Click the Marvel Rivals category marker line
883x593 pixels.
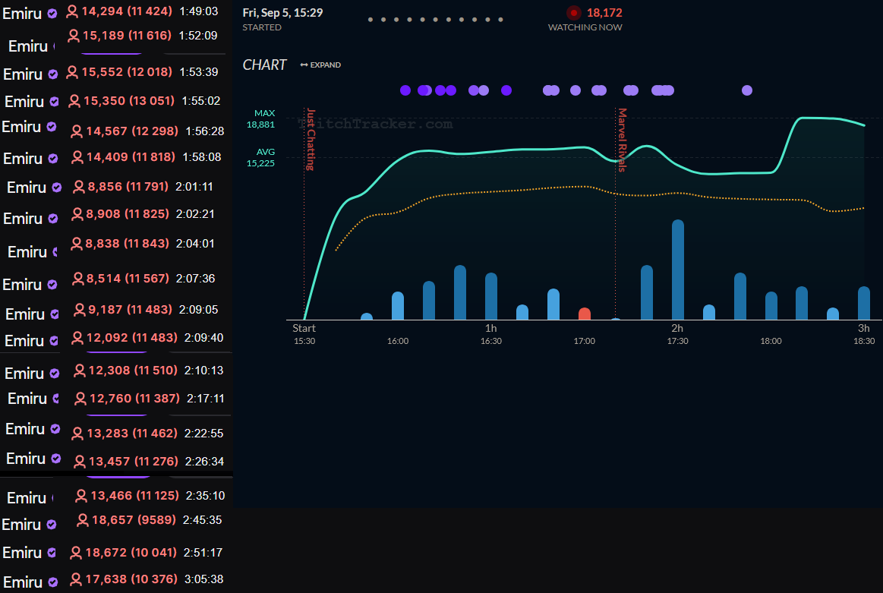pyautogui.click(x=615, y=214)
